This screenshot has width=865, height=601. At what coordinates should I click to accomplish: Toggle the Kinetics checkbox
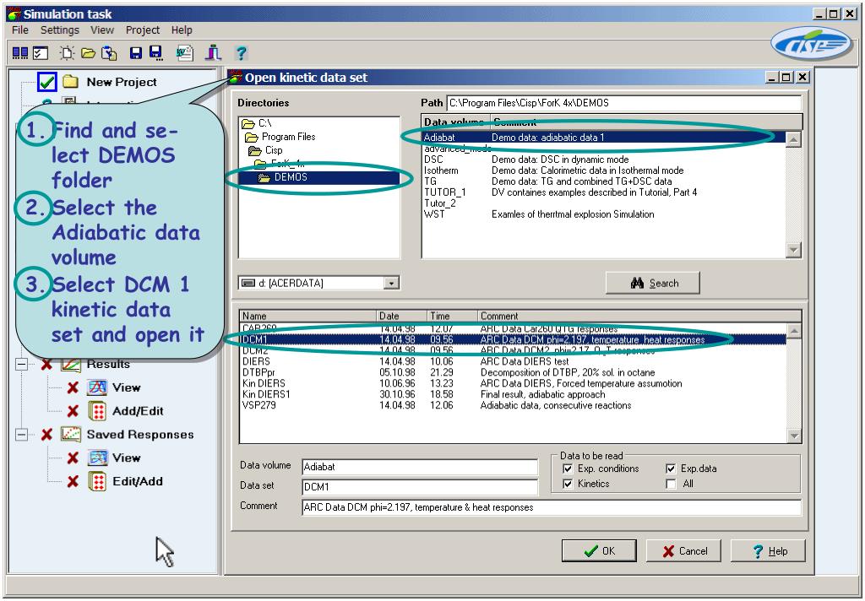tap(568, 484)
